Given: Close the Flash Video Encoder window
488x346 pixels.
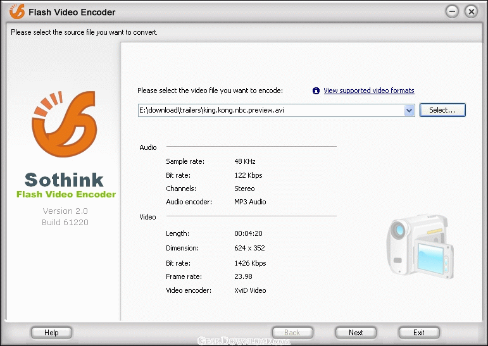Looking at the screenshot, I should coord(471,12).
